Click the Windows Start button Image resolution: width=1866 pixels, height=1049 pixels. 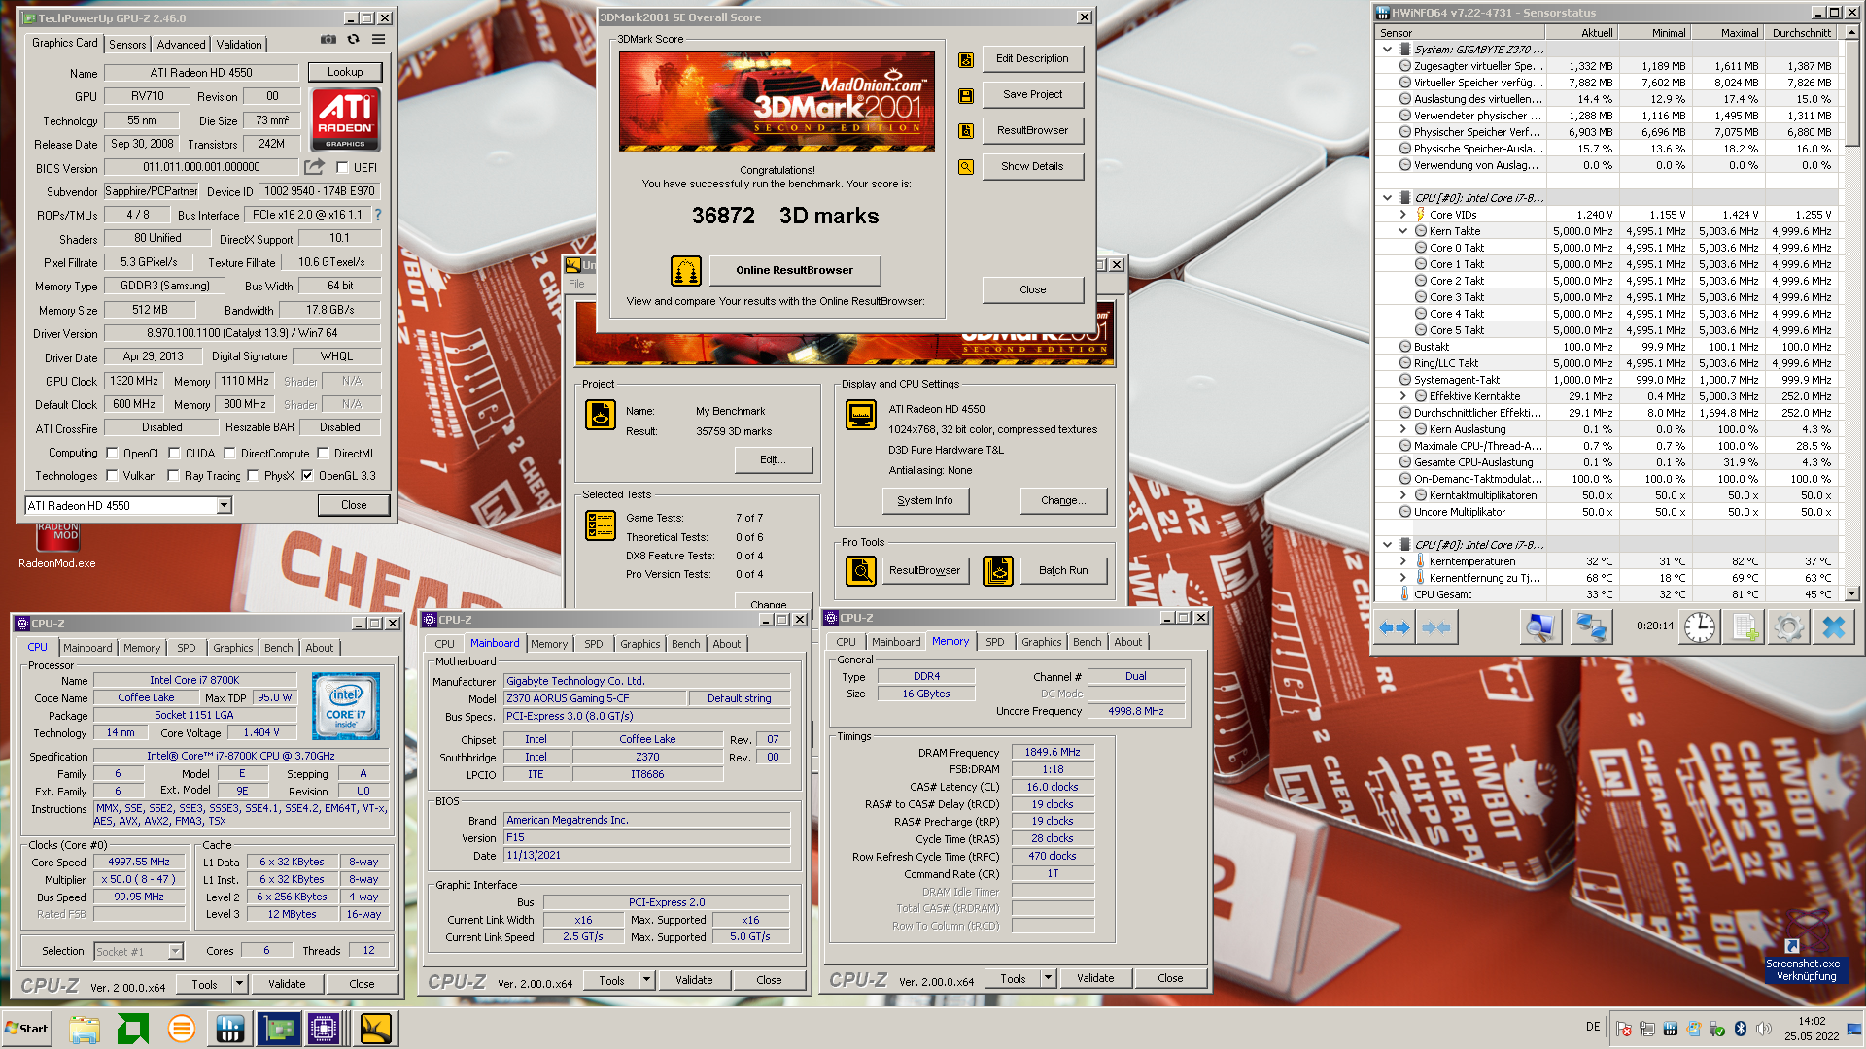(x=26, y=1029)
